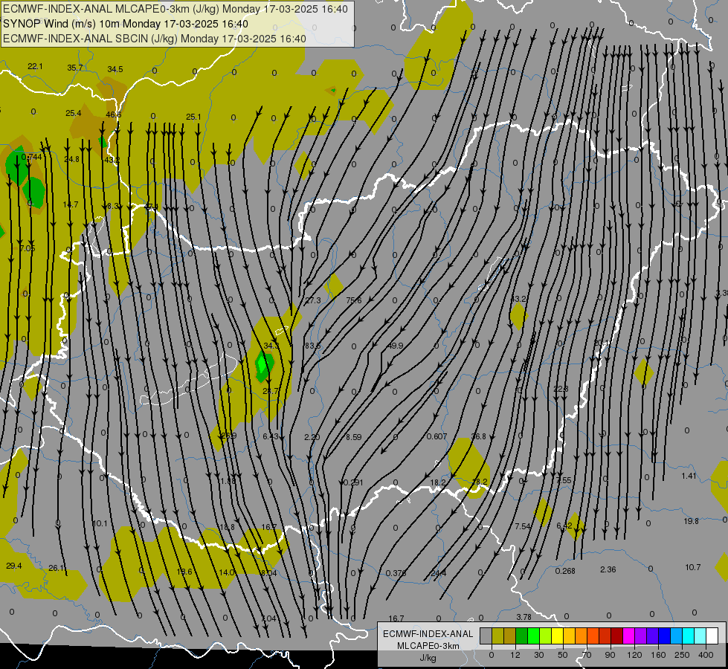Choose the purple swatch next to magenta

tap(641, 636)
